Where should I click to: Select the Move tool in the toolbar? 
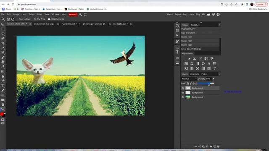point(3,24)
